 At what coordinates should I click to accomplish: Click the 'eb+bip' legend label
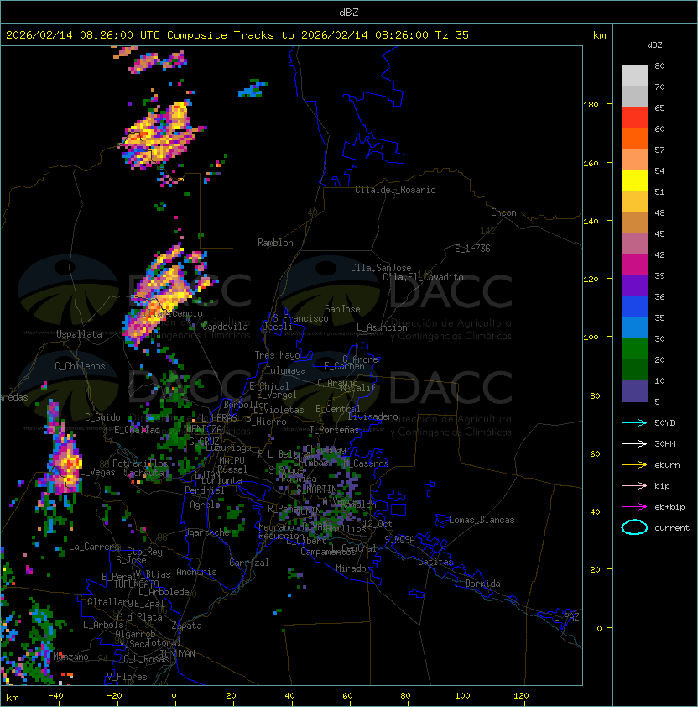click(x=669, y=507)
